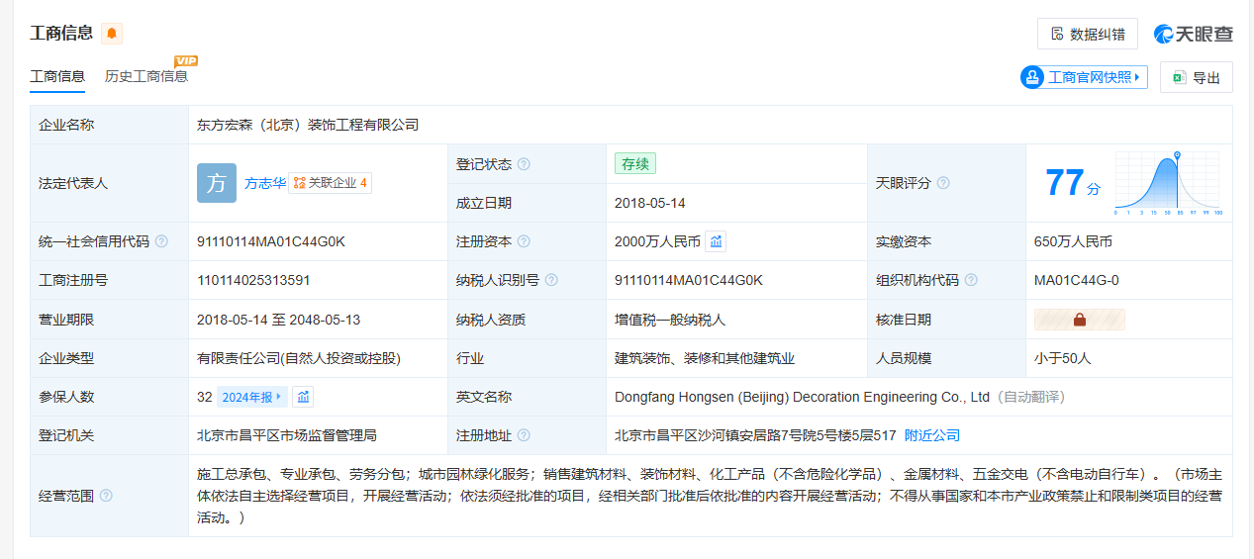
Task: Click help icon next to 注册地址
Action: (x=524, y=435)
